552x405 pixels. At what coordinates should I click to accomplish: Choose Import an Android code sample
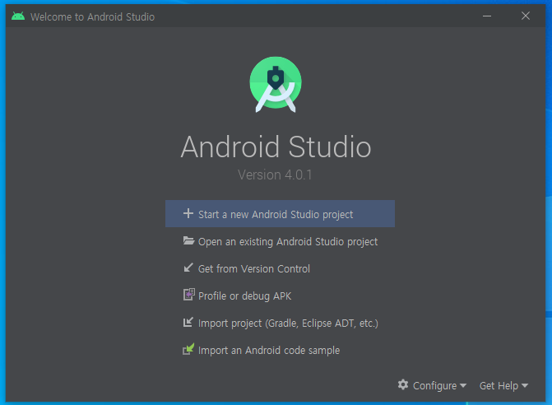[x=280, y=350]
